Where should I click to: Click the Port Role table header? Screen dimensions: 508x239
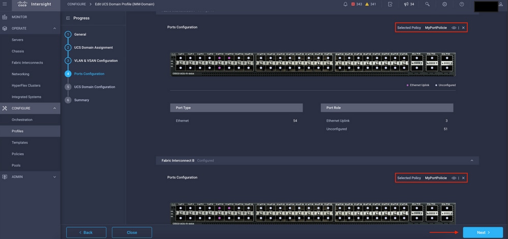[x=387, y=108]
